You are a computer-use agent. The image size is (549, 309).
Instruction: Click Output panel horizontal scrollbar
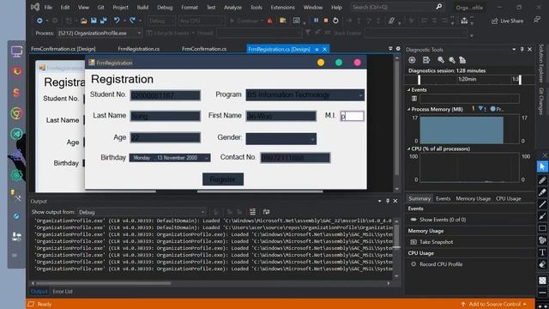[x=211, y=283]
